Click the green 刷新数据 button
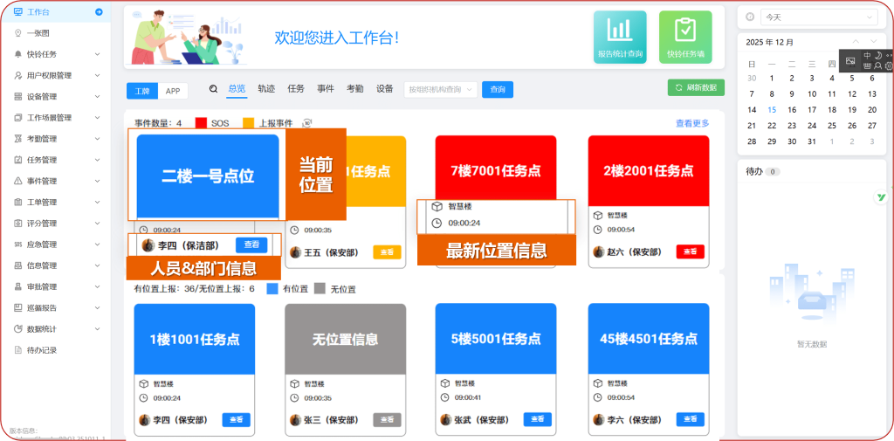 click(696, 87)
